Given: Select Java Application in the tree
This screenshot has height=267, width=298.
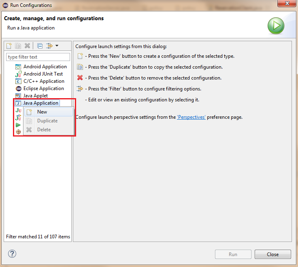Looking at the screenshot, I should tap(40, 103).
